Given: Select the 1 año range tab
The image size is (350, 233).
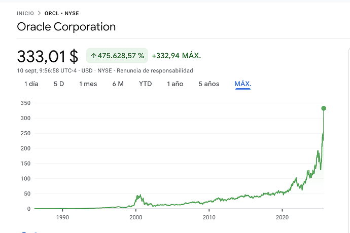Looking at the screenshot, I should [x=175, y=84].
